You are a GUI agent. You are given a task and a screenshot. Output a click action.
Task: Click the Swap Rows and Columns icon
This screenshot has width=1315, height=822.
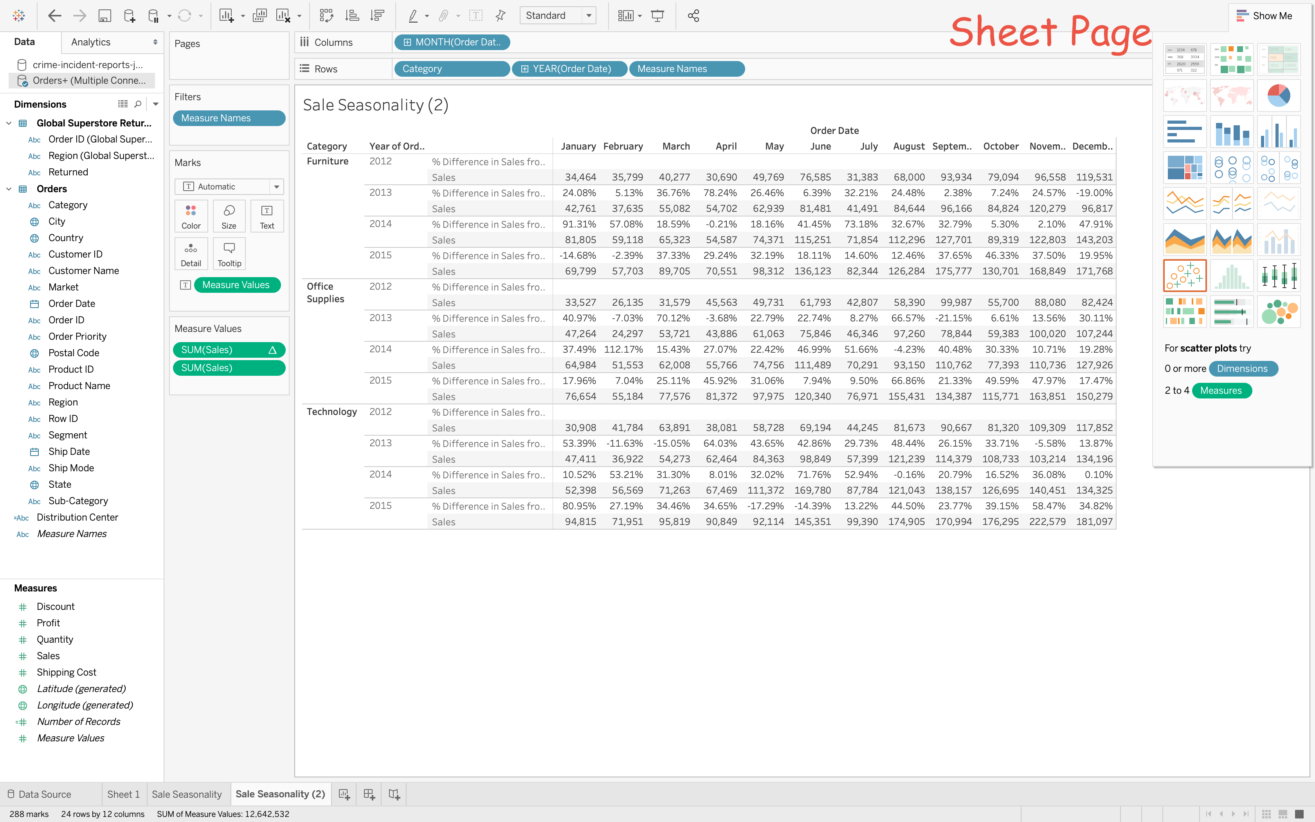[326, 16]
